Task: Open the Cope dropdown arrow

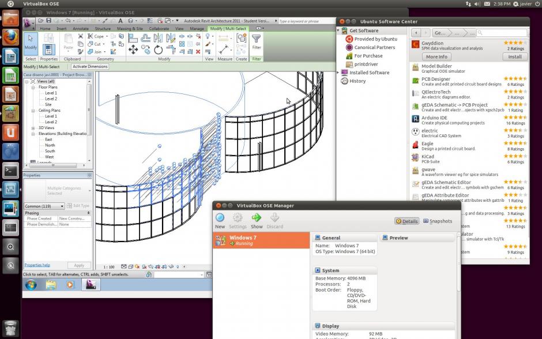Action: pyautogui.click(x=107, y=36)
